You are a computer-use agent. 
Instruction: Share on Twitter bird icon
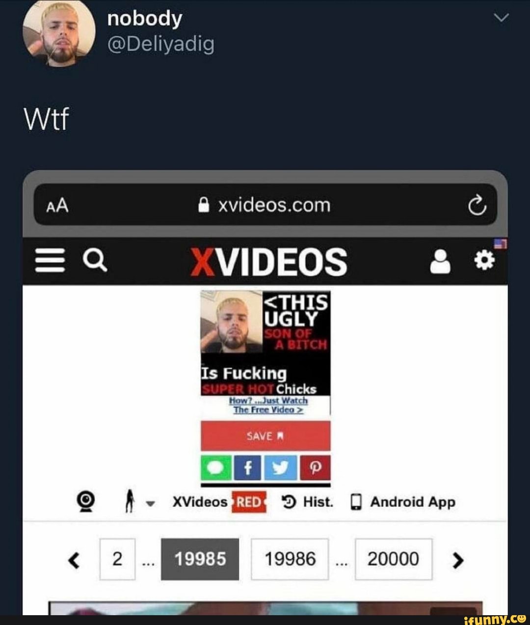coord(281,468)
